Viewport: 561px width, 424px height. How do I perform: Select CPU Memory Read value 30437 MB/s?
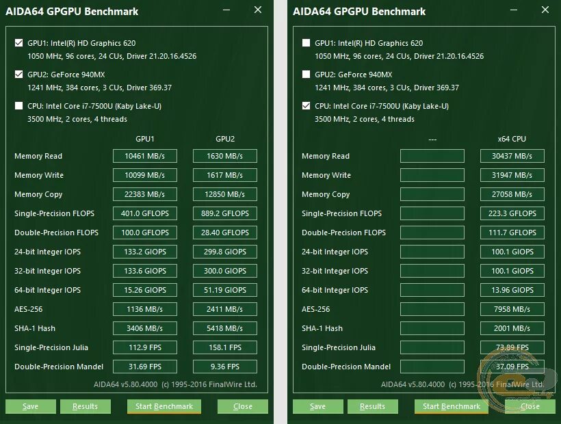512,156
